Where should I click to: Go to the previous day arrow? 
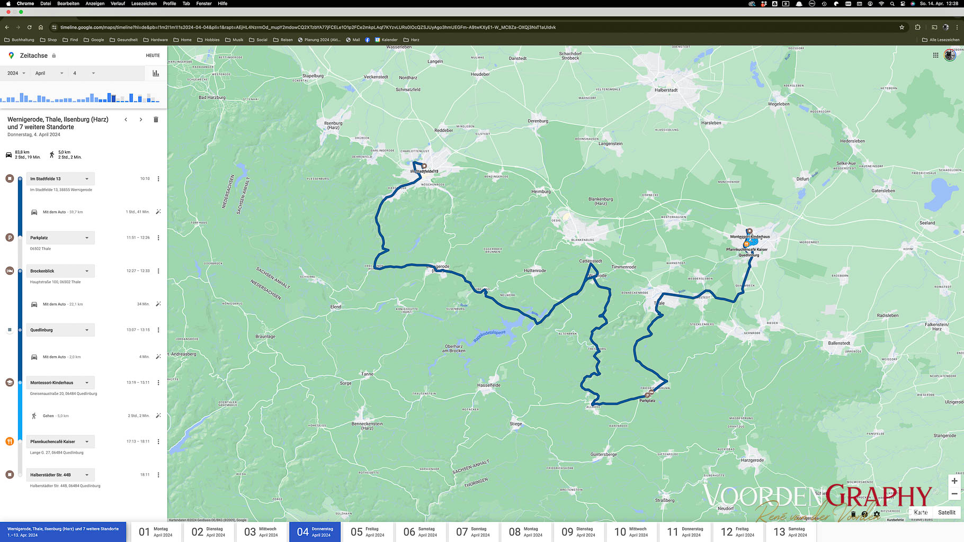[x=126, y=120]
